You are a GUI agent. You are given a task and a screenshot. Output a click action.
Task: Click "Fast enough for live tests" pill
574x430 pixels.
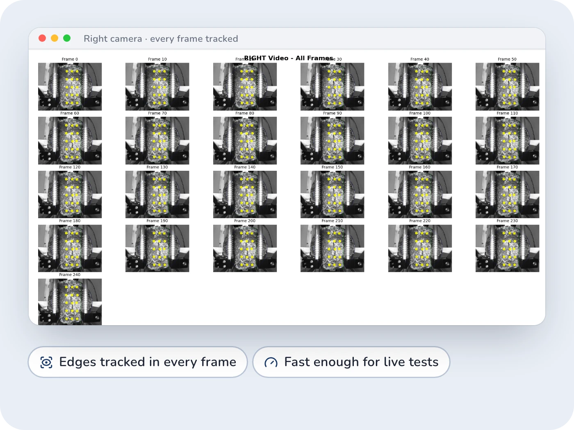click(351, 362)
